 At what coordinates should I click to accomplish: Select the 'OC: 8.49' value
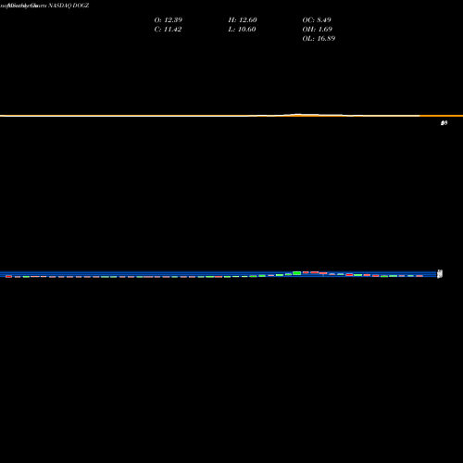317,20
